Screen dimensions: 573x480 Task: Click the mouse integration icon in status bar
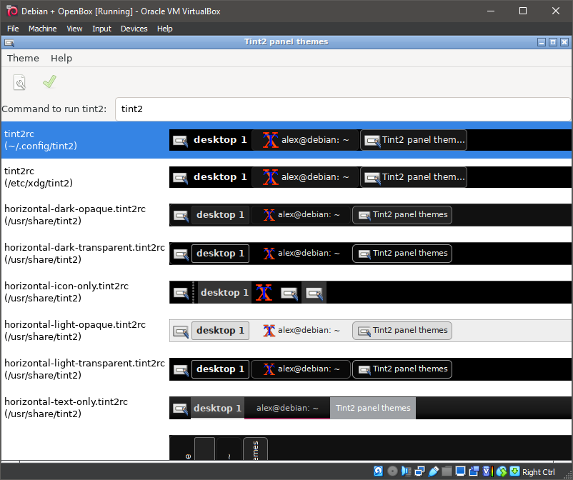tap(500, 471)
